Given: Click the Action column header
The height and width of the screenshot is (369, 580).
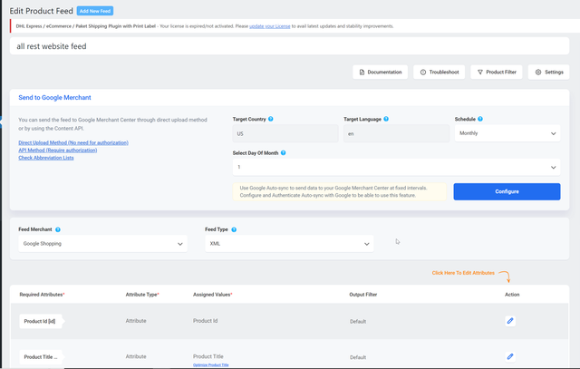Looking at the screenshot, I should [512, 295].
